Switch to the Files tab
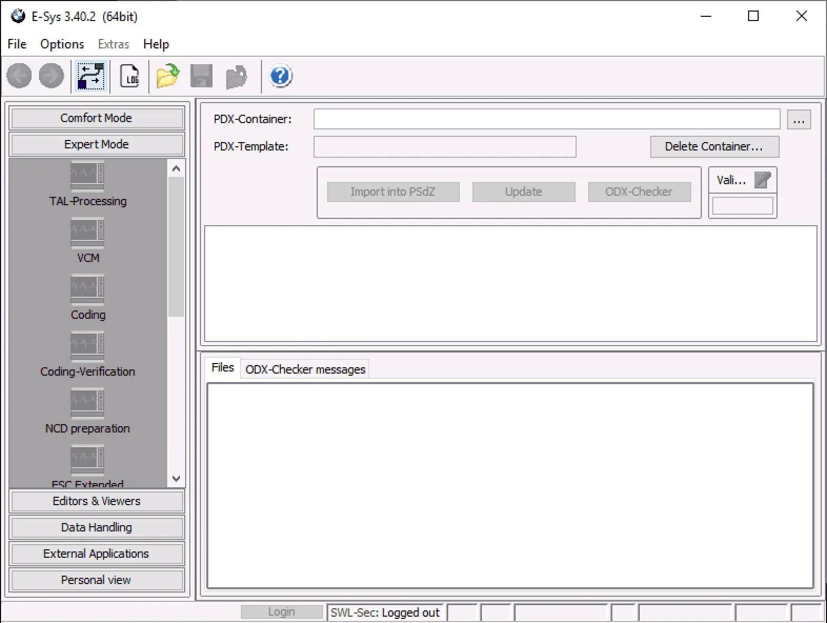The width and height of the screenshot is (827, 623). point(223,367)
